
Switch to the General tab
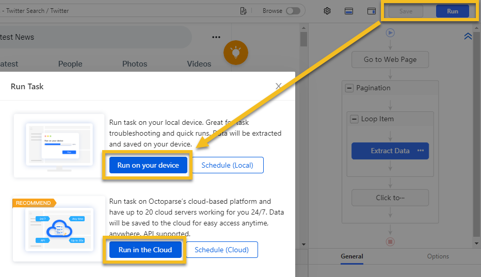click(x=352, y=256)
